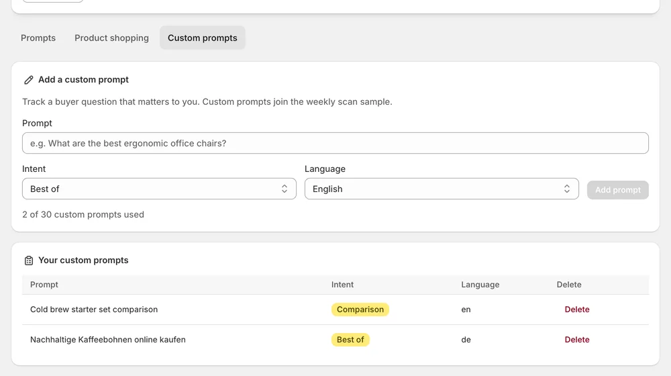
Task: Click the Comparison intent badge
Action: [360, 310]
